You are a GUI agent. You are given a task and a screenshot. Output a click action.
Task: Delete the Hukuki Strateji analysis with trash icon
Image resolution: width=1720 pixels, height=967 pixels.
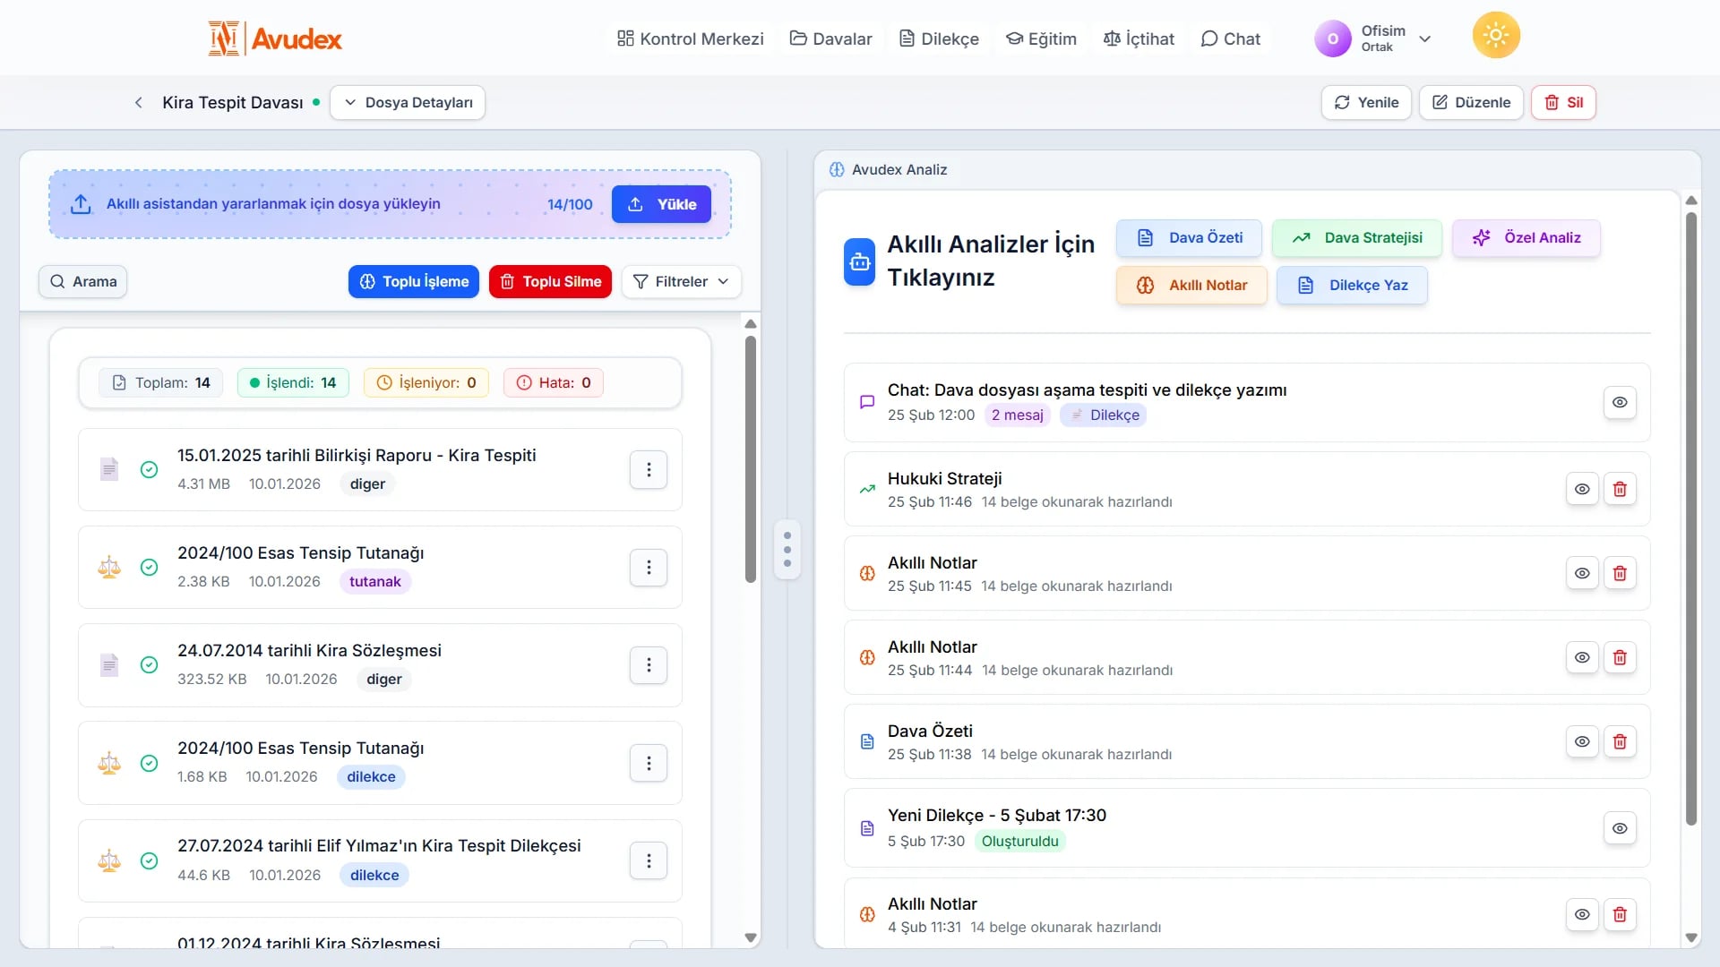click(1619, 490)
